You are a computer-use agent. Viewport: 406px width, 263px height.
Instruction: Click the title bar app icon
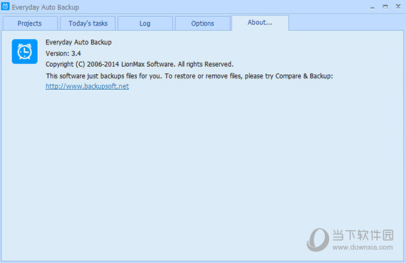pyautogui.click(x=5, y=7)
